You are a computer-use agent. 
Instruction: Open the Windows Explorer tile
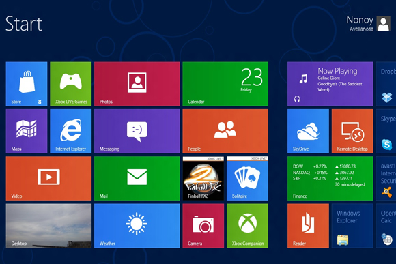[x=352, y=226]
